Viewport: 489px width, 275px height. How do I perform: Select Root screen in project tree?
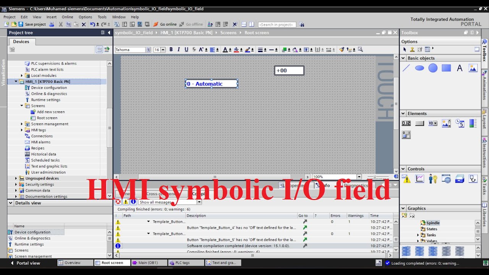tap(47, 118)
